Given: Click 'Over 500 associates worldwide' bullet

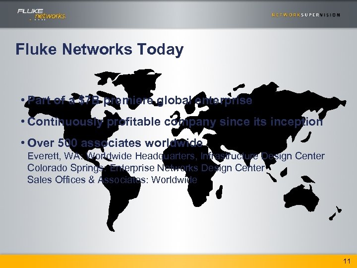Looking at the screenshot, I should pyautogui.click(x=115, y=143).
